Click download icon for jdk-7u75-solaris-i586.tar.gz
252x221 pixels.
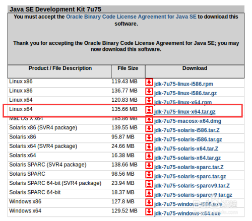[149, 137]
